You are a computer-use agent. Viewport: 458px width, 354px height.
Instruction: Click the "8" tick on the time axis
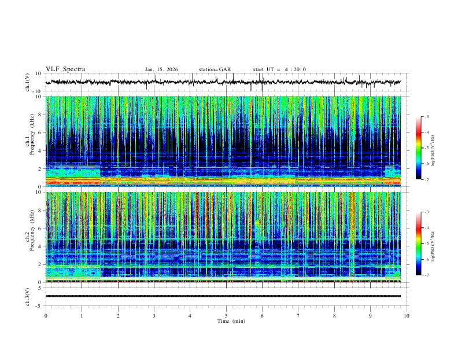[x=334, y=316]
